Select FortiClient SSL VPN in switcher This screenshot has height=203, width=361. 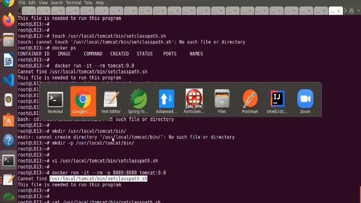[194, 101]
